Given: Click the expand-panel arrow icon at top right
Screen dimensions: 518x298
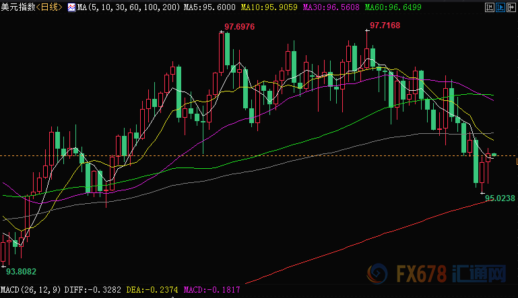Looking at the screenshot, I should (x=511, y=7).
